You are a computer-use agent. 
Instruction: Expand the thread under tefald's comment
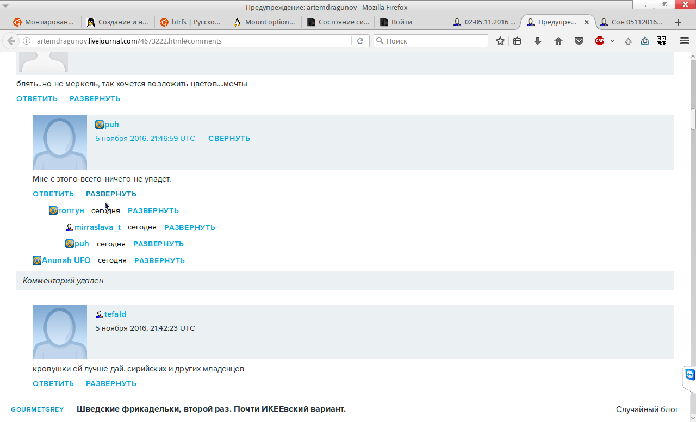111,383
